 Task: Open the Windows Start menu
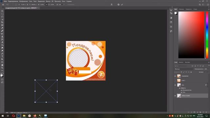[3, 116]
